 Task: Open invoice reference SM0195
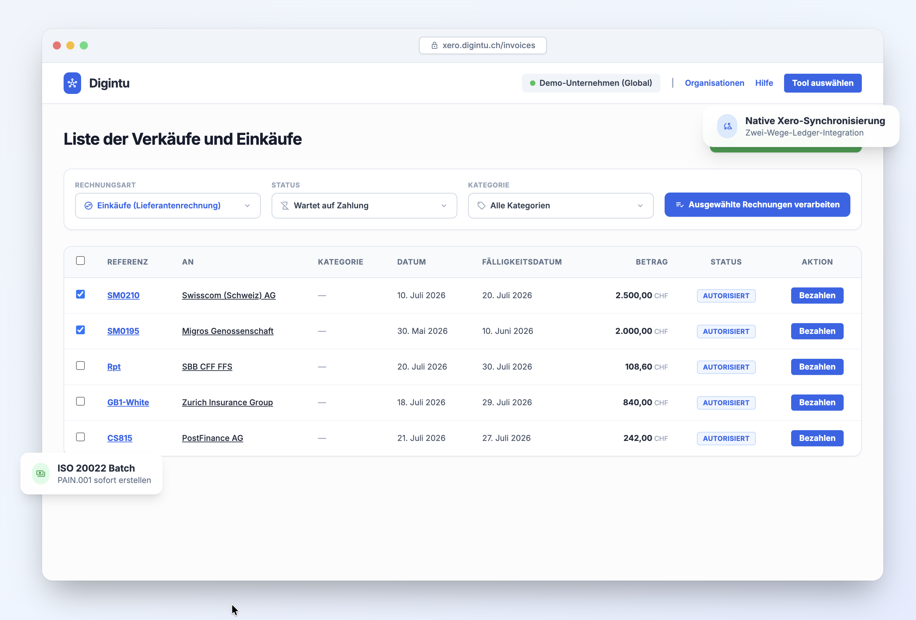pos(124,331)
